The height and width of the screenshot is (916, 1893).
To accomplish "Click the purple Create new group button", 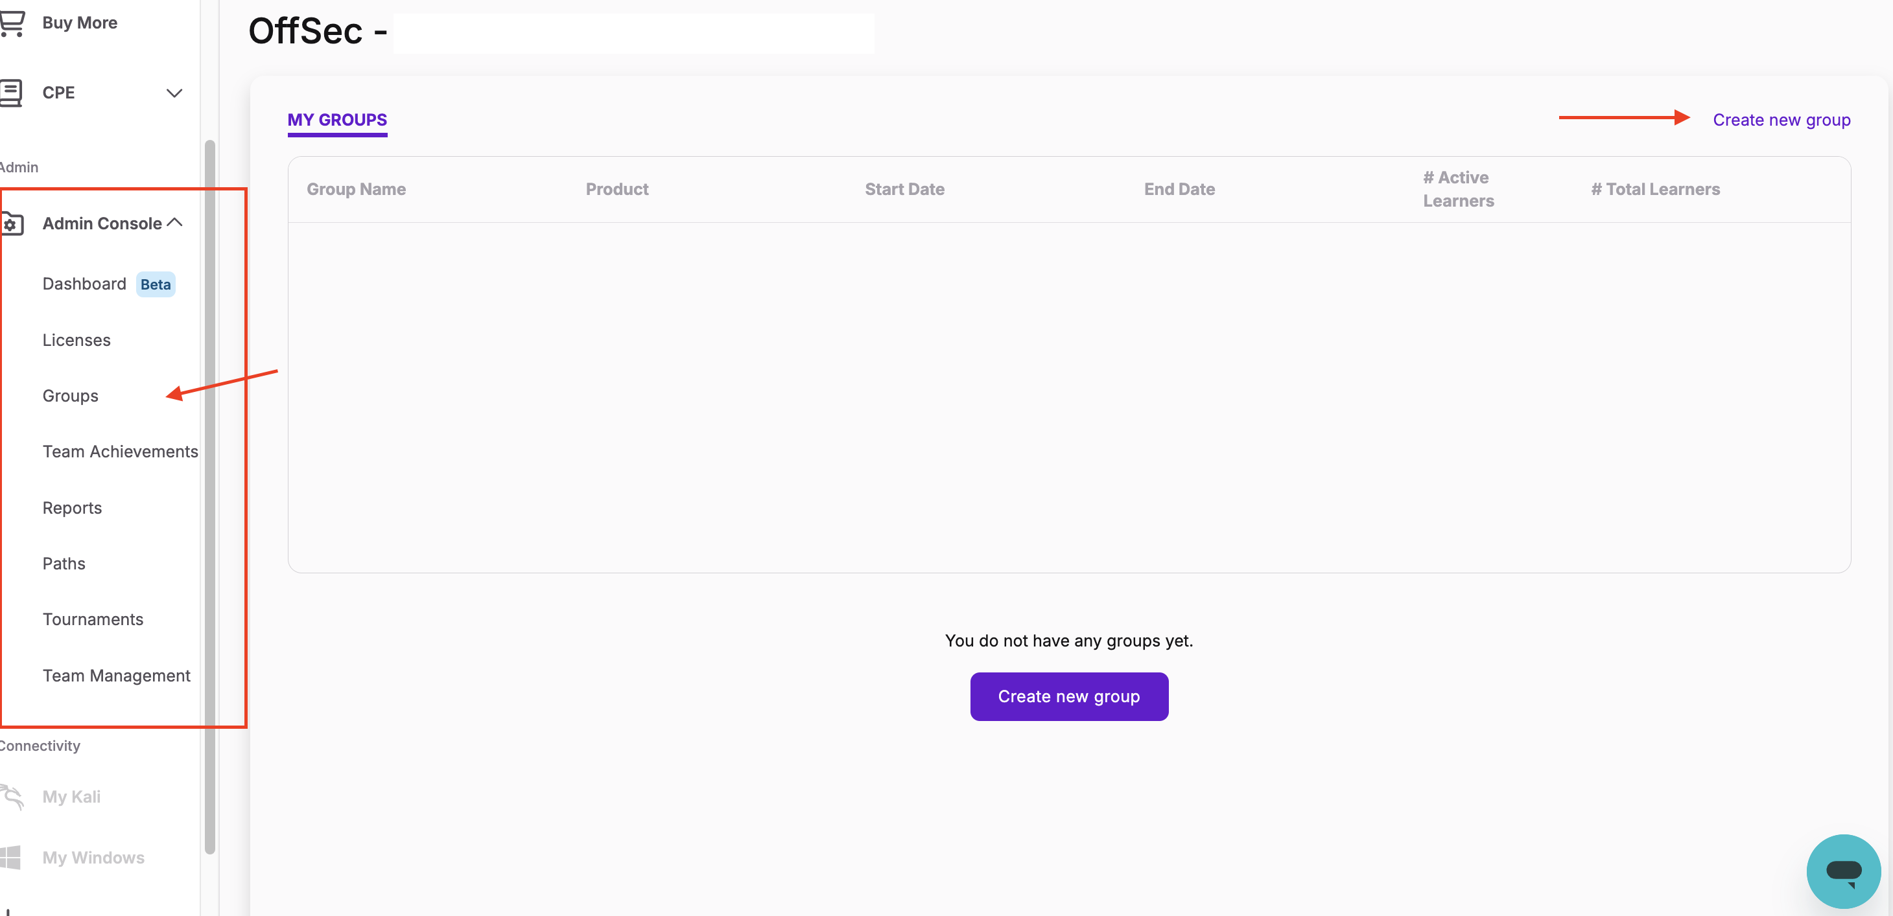I will tap(1068, 696).
